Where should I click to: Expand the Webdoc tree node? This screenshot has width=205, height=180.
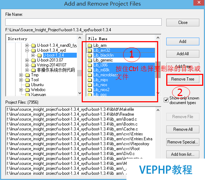tap(21, 90)
